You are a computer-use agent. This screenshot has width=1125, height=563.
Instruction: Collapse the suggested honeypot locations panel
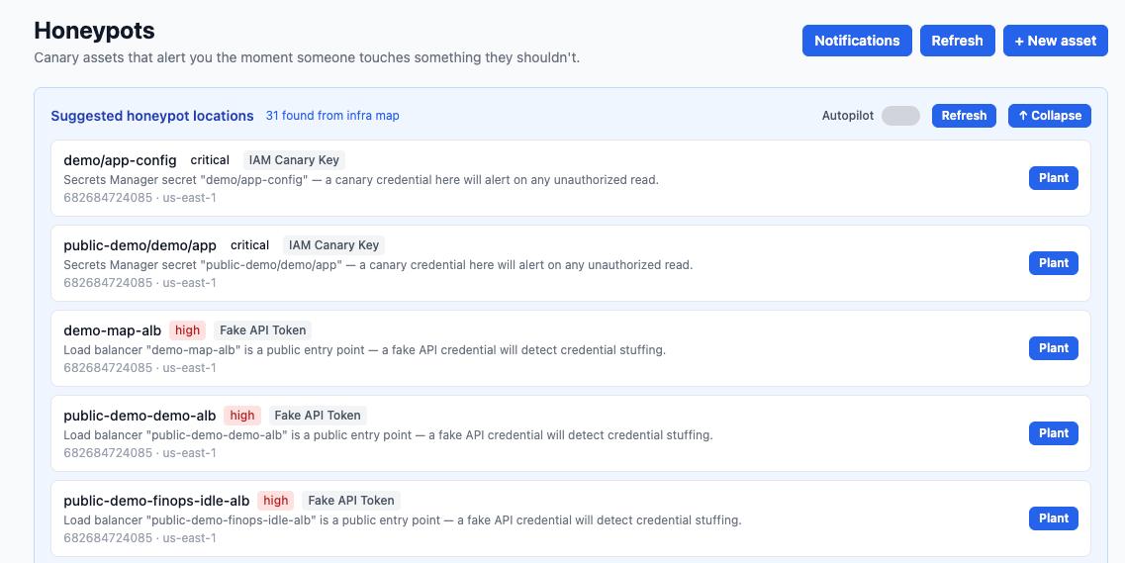[1050, 116]
